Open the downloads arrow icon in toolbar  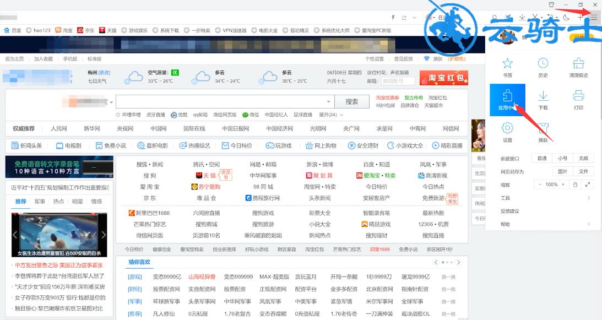pyautogui.click(x=522, y=17)
